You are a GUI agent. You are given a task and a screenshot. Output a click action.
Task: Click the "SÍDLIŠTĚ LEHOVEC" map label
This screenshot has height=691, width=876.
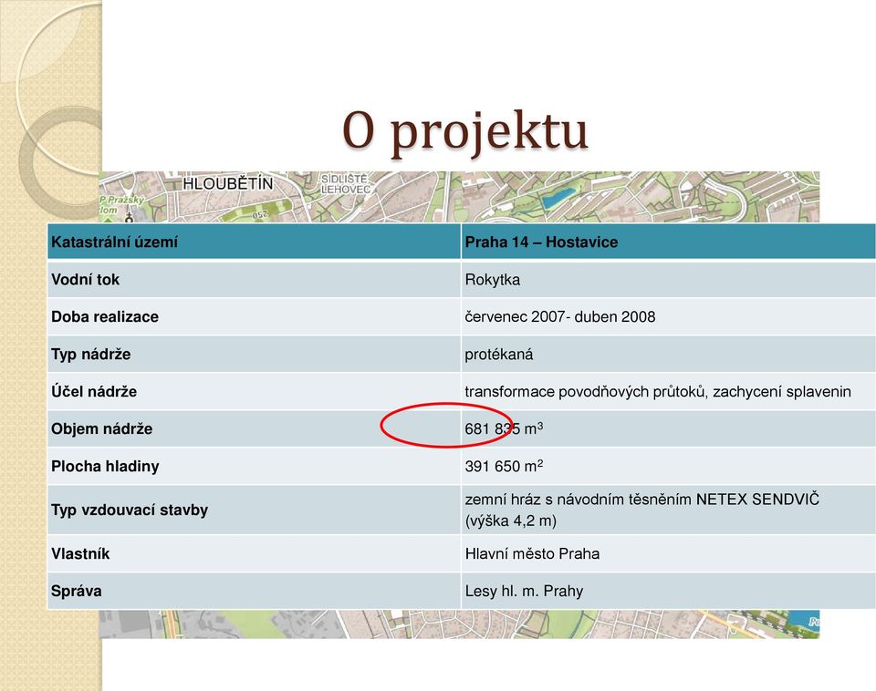tap(345, 184)
